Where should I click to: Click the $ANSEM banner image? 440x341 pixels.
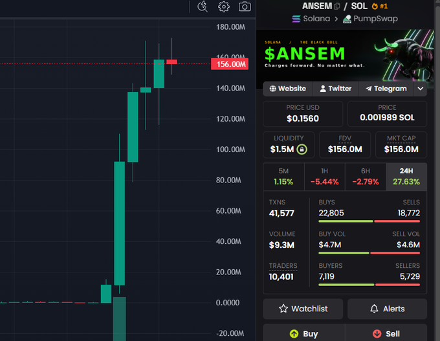click(x=345, y=56)
